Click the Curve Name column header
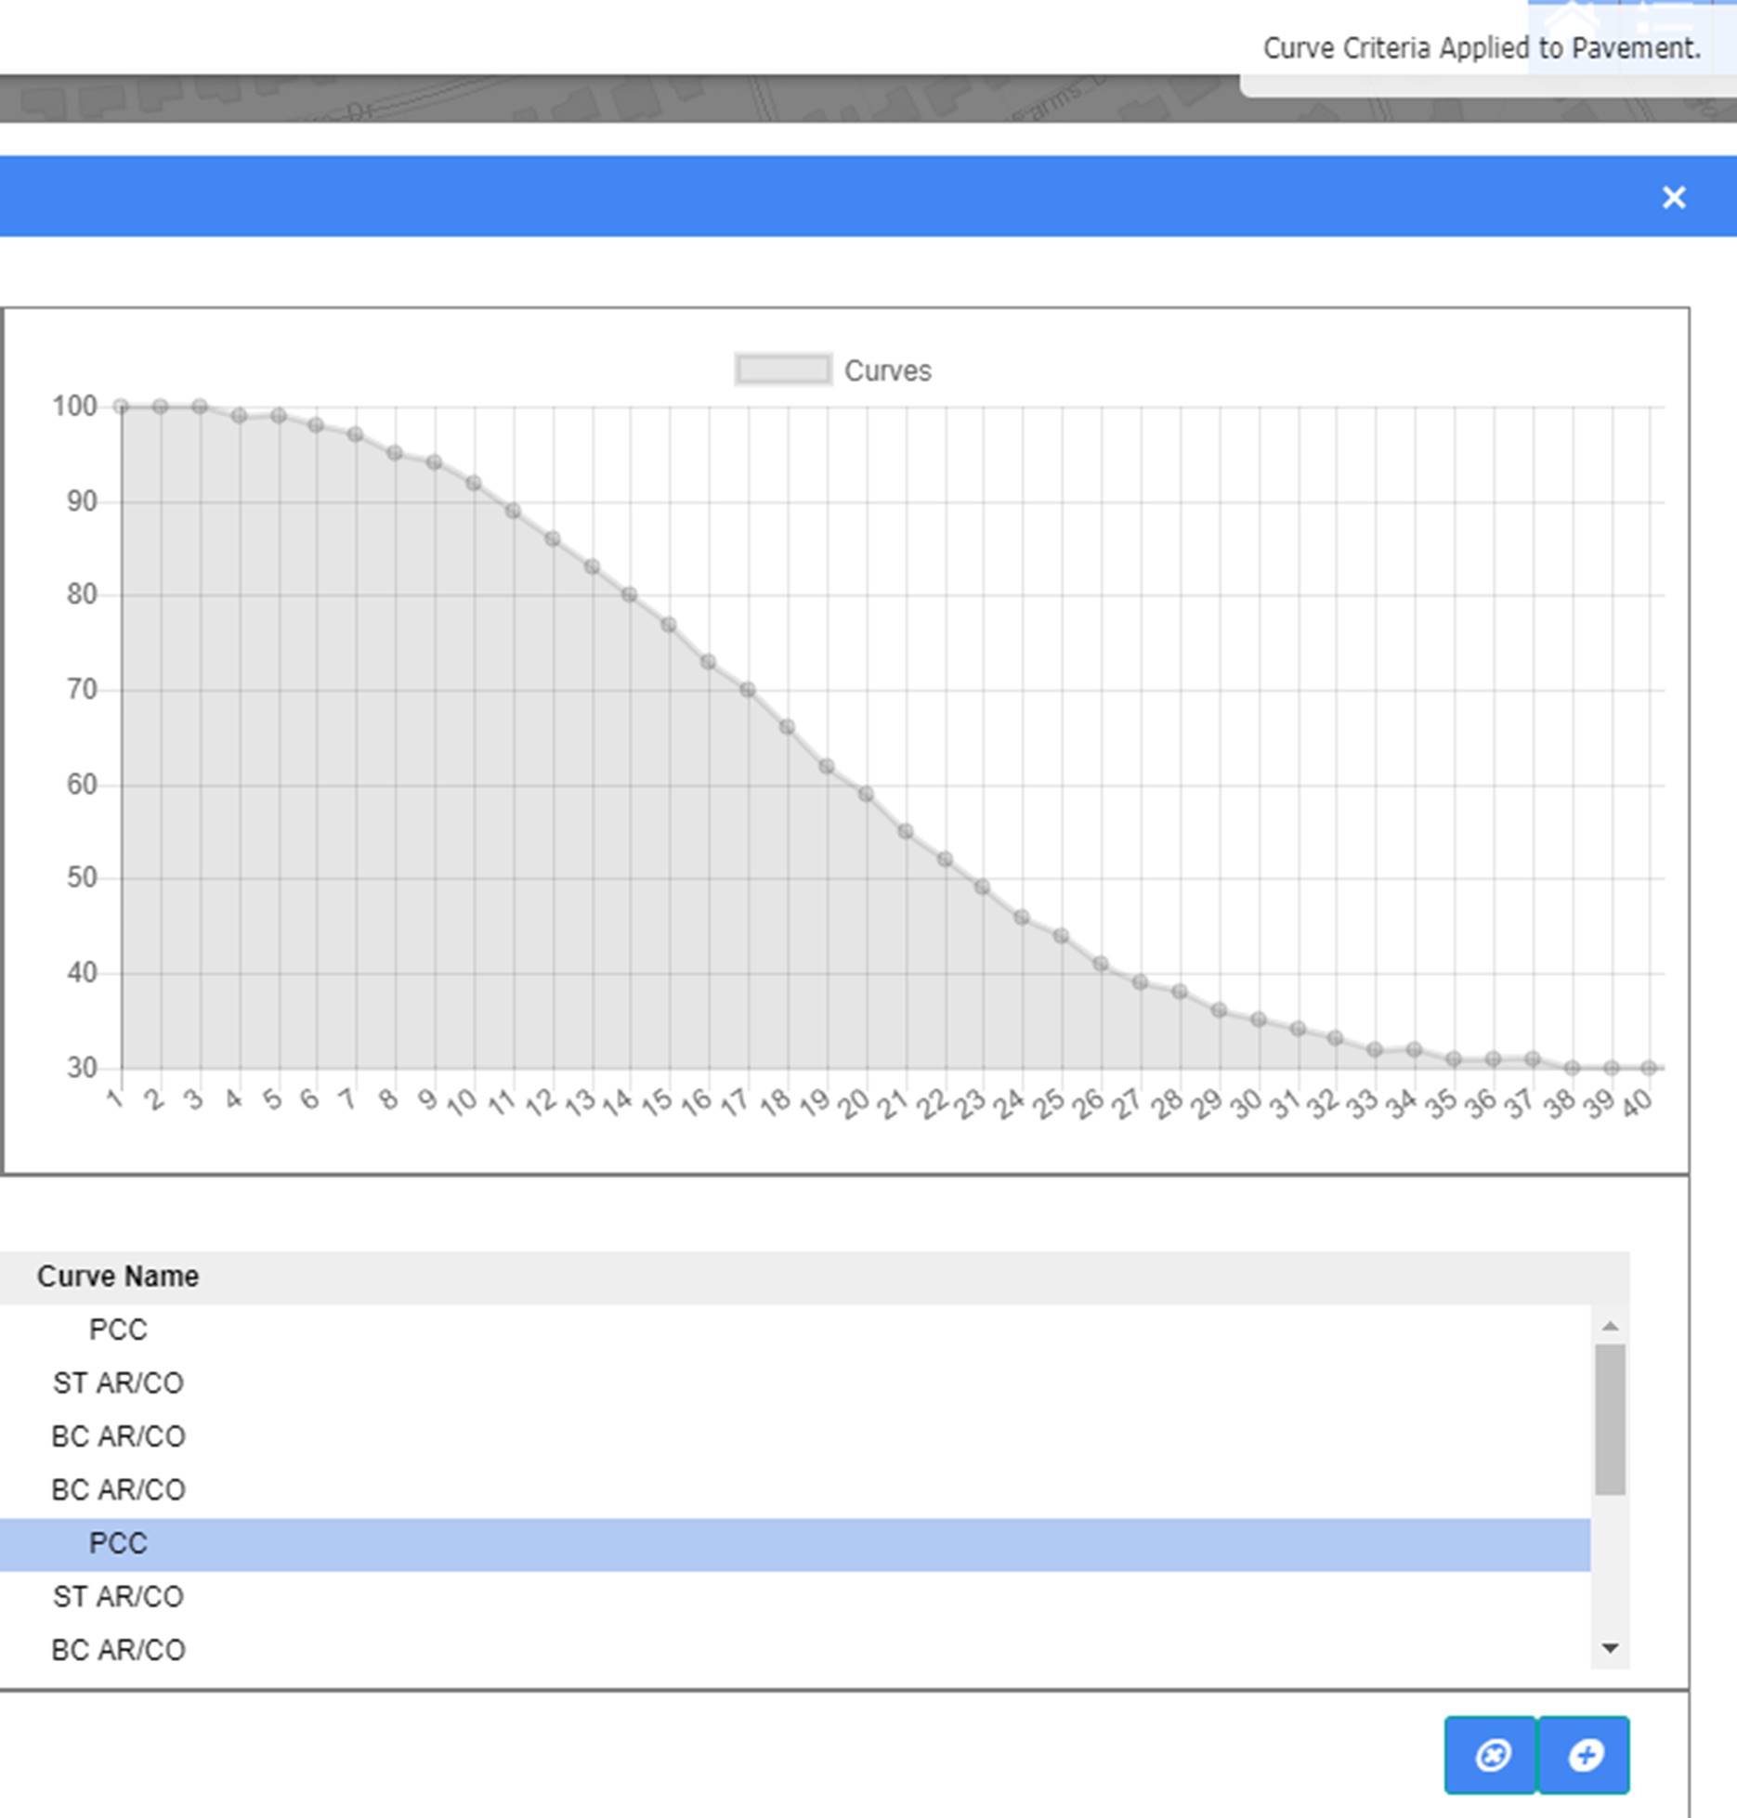The image size is (1737, 1818). click(118, 1277)
